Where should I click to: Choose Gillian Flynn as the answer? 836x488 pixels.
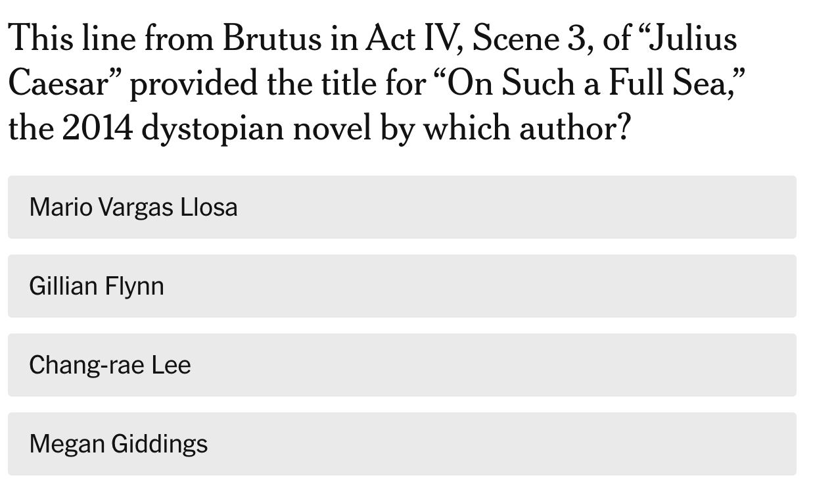[402, 286]
